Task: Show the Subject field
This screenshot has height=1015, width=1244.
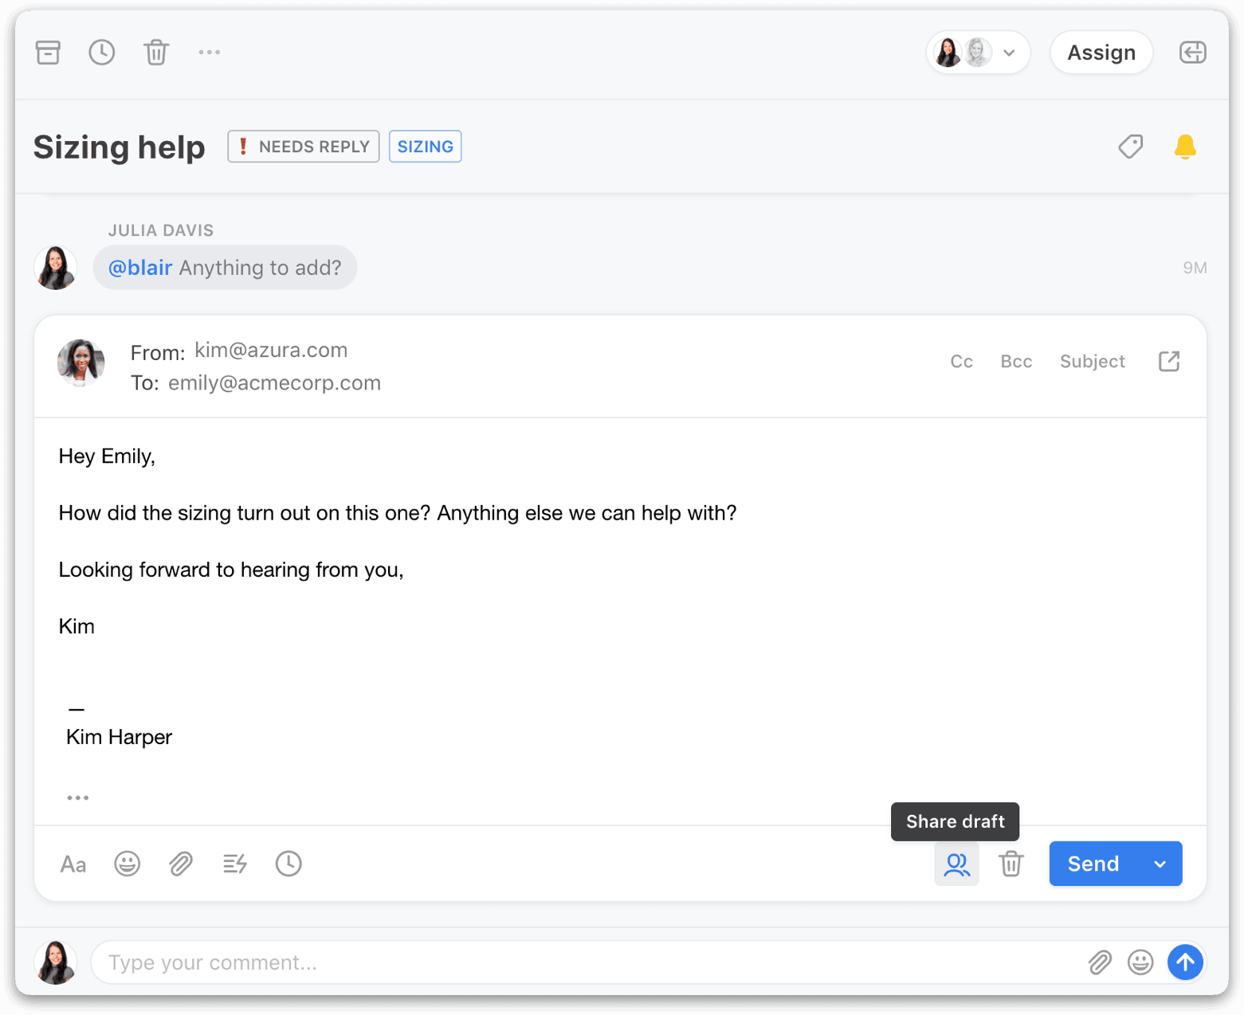Action: (1092, 362)
